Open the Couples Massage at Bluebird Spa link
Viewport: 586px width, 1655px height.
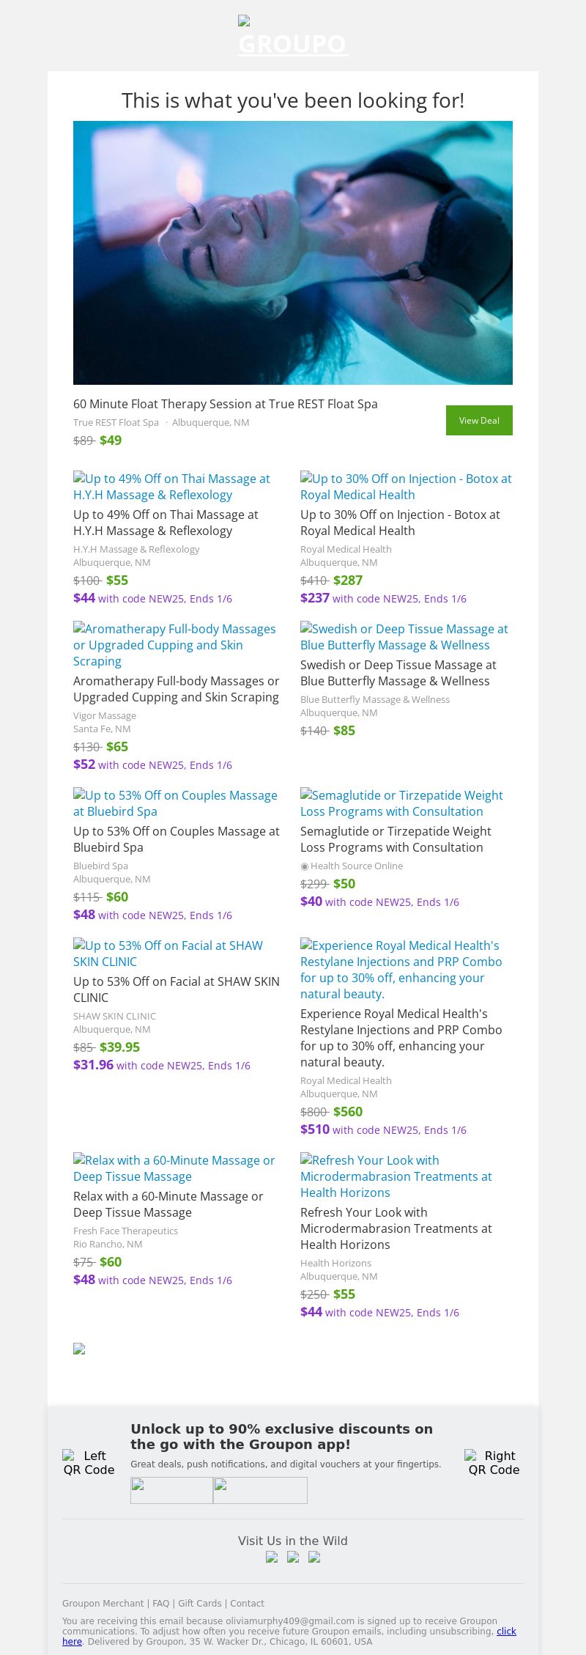pyautogui.click(x=175, y=803)
